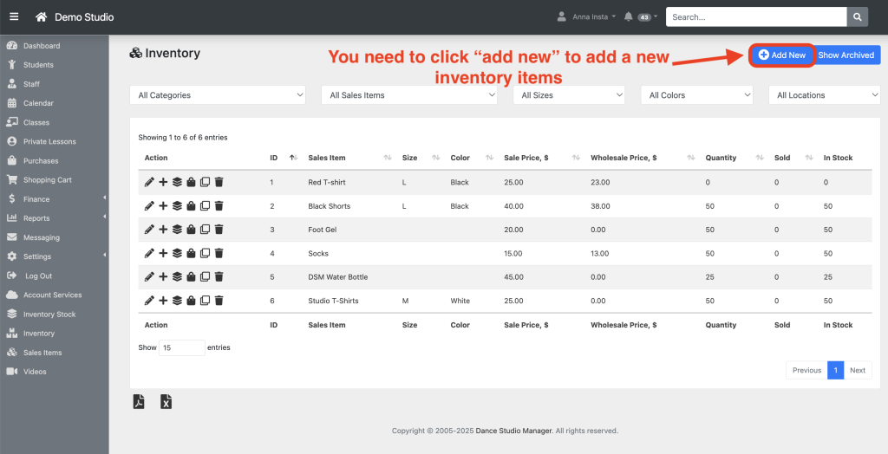Click the plus icon in Black Shorts row
Viewport: 888px width, 454px height.
click(163, 206)
